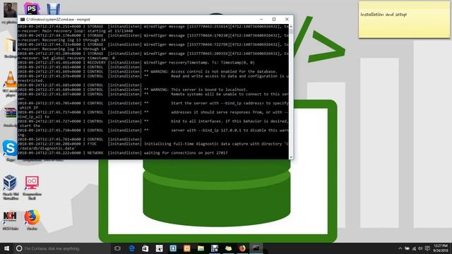This screenshot has height=254, width=452.
Task: Minimize the mongod cmd window
Action: 261,19
